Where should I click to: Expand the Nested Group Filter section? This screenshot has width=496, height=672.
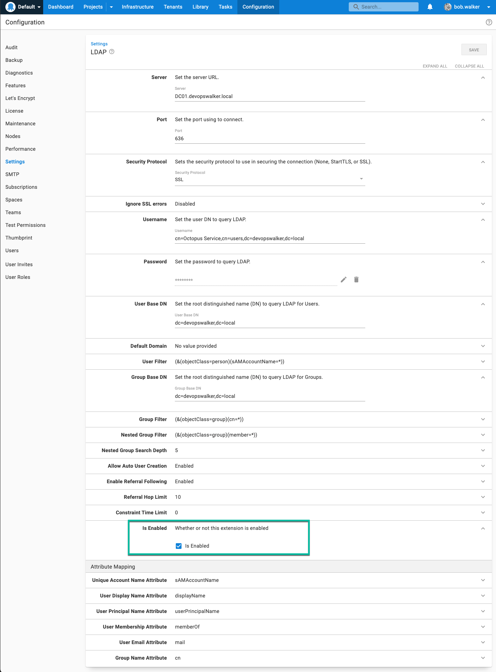(483, 435)
